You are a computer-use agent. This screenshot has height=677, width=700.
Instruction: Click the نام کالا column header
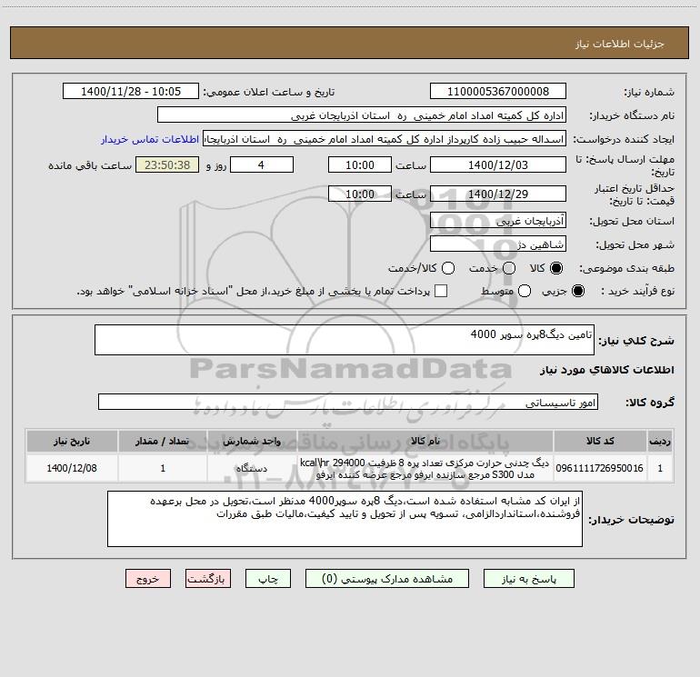425,441
